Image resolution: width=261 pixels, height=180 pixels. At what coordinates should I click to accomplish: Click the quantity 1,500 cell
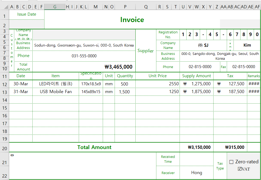pos(125,92)
